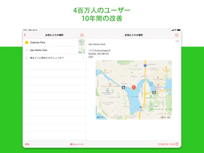Select the 車をどこに停めたのでしょうか？ note
Image resolution: width=204 pixels, height=153 pixels.
[x=55, y=58]
